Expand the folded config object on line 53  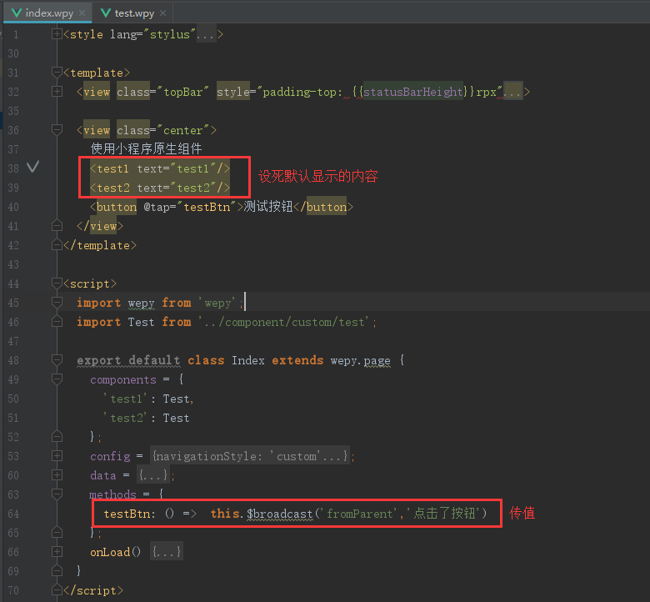click(x=57, y=456)
